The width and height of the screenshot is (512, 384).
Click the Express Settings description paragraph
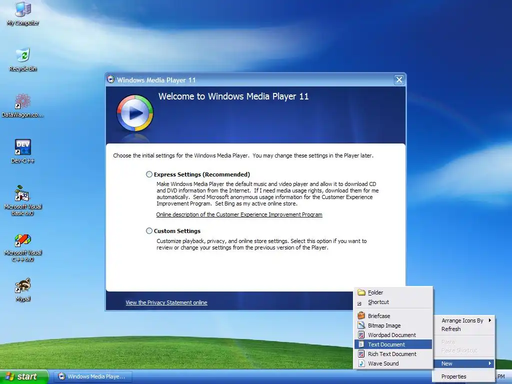coord(267,193)
